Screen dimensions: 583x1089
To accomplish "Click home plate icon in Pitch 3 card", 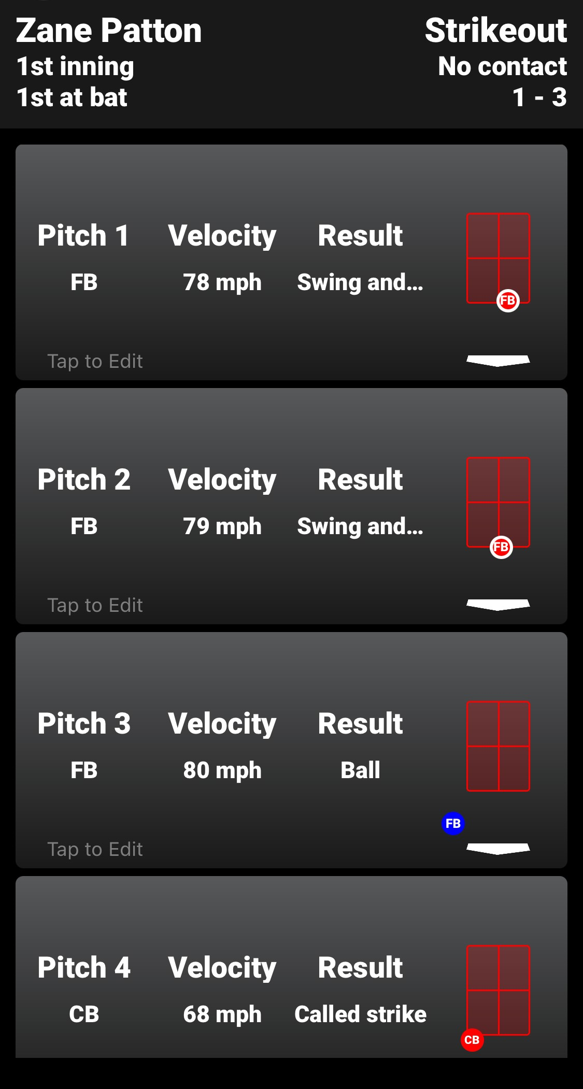I will (498, 849).
